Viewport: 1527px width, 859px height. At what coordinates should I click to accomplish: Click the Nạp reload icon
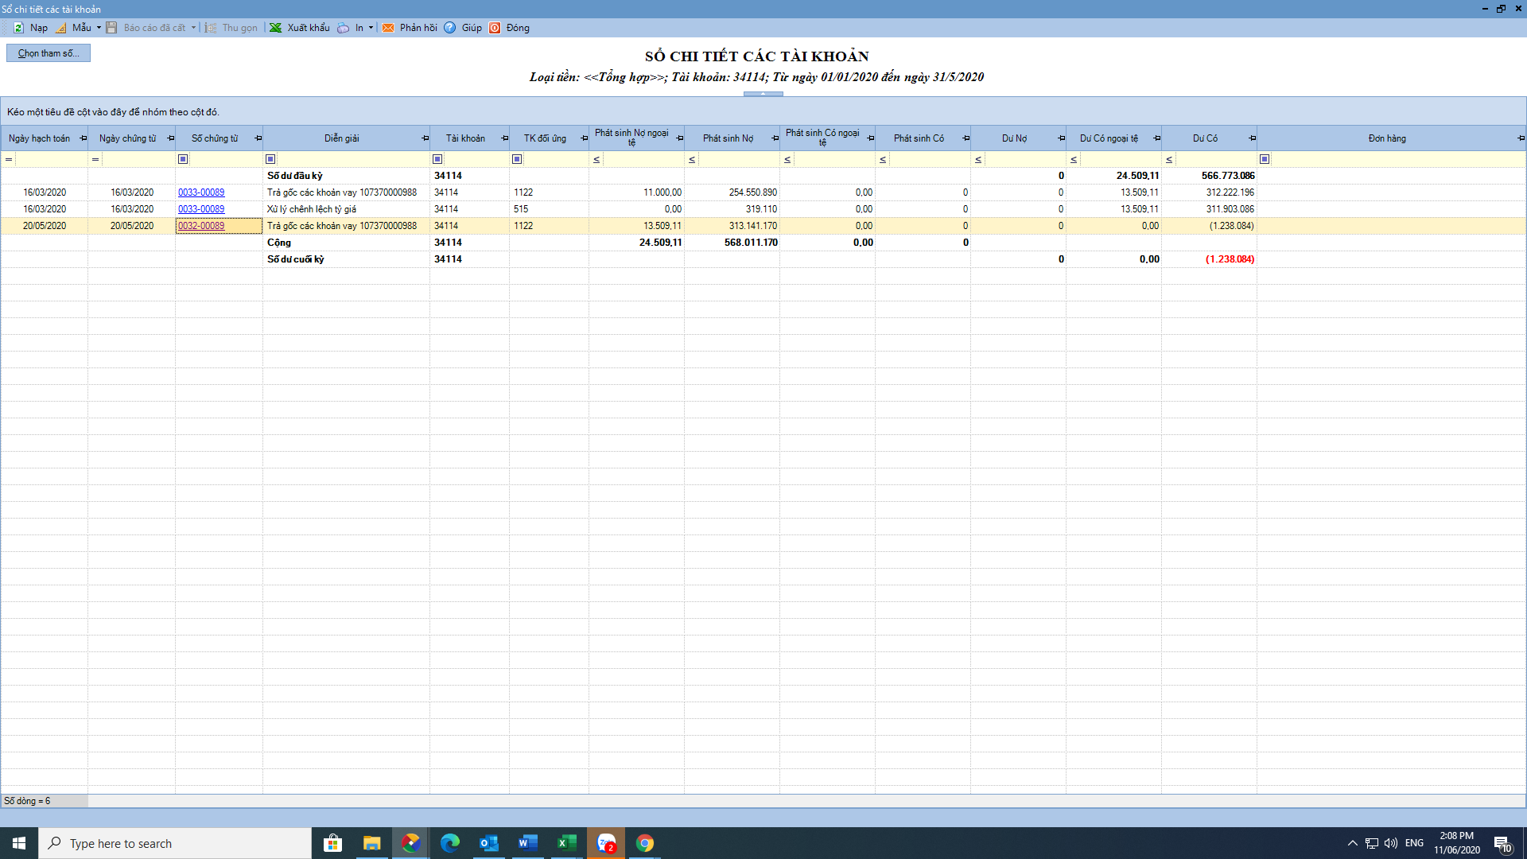pos(18,28)
